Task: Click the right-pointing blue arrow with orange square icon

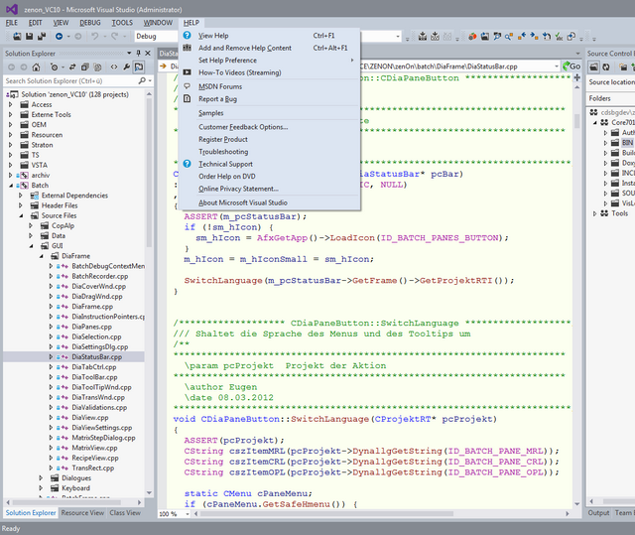Action: (x=534, y=37)
